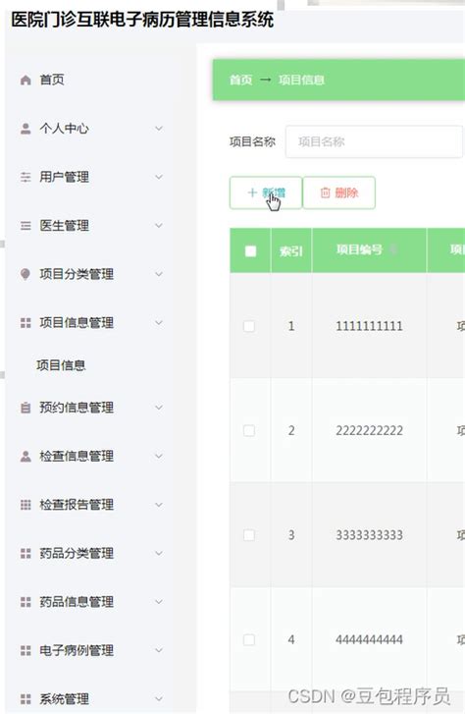Click the sort icon in 项目编号 header
The image size is (465, 714).
coord(393,249)
